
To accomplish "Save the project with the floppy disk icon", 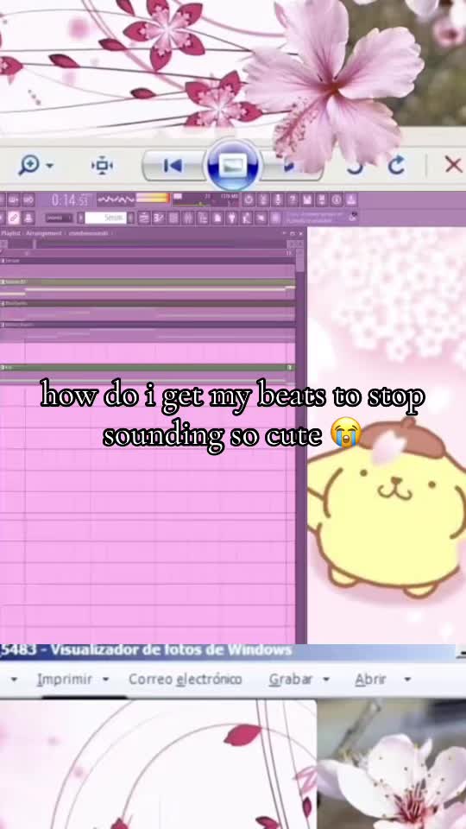I will pos(307,199).
